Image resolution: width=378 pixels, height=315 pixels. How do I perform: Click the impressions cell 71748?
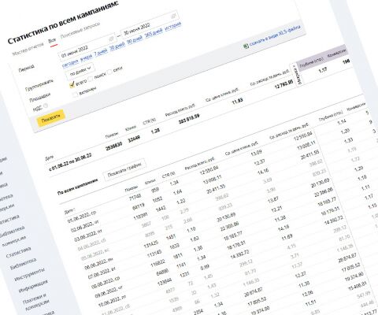pos(135,197)
